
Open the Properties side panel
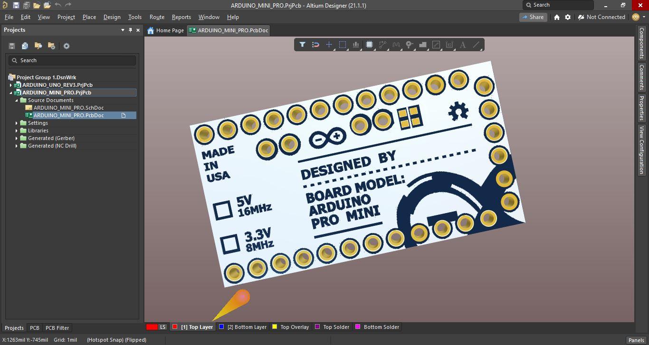(x=641, y=108)
